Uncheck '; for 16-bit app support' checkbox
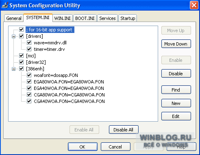The height and width of the screenshot is (155, 200). [21, 30]
